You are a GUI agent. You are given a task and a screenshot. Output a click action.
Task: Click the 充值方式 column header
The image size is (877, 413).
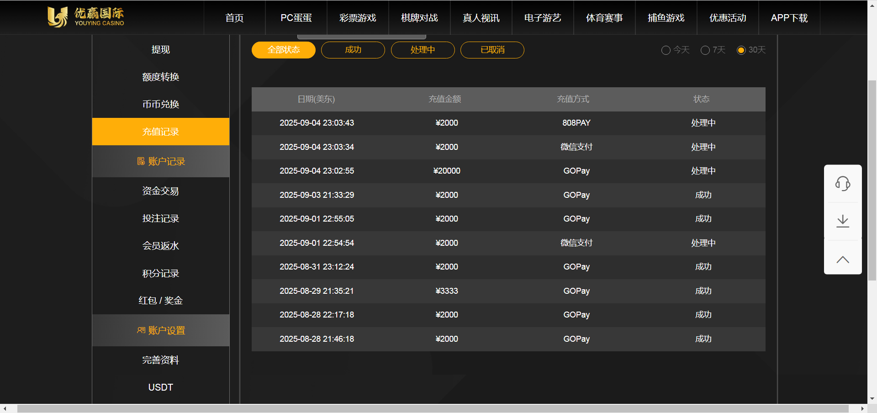573,99
